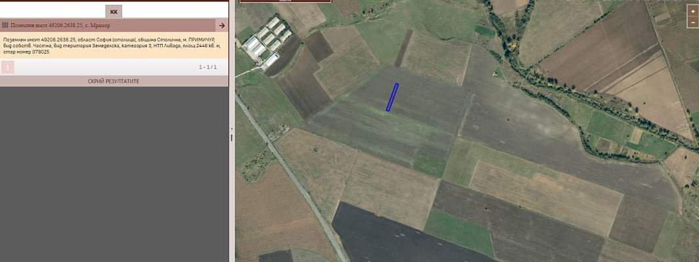Select the Поземлен имот 49206.2638.25 result header

point(108,26)
